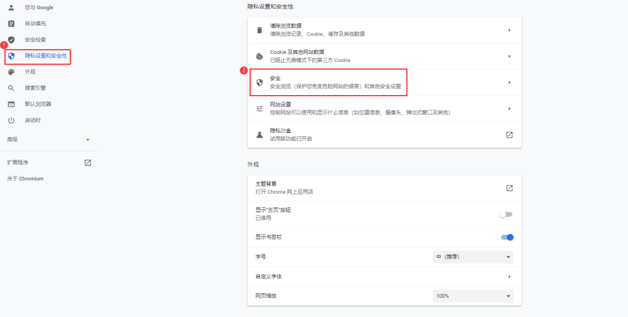Click the cookie icon beside Cookie 及其他网站数据

259,56
